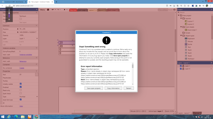Viewport: 213px width, 119px height.
Task: Toggle the Enabled checkbox
Action: point(21,87)
